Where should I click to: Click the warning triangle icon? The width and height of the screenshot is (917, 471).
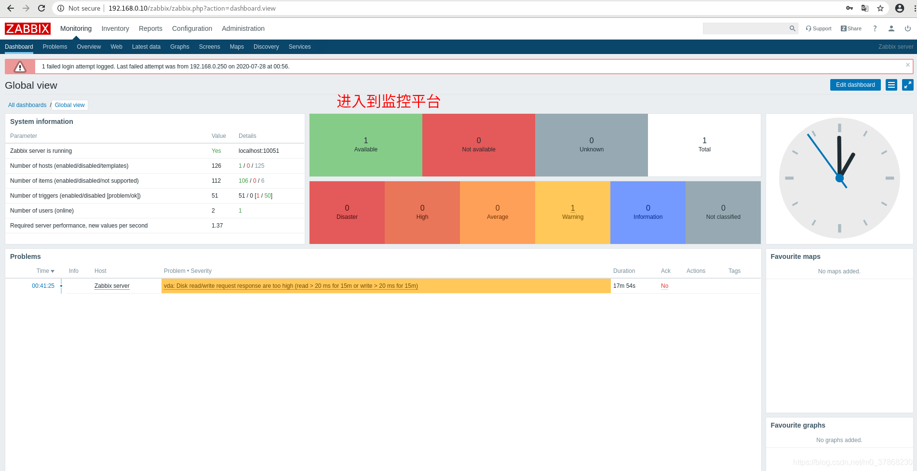pyautogui.click(x=20, y=67)
